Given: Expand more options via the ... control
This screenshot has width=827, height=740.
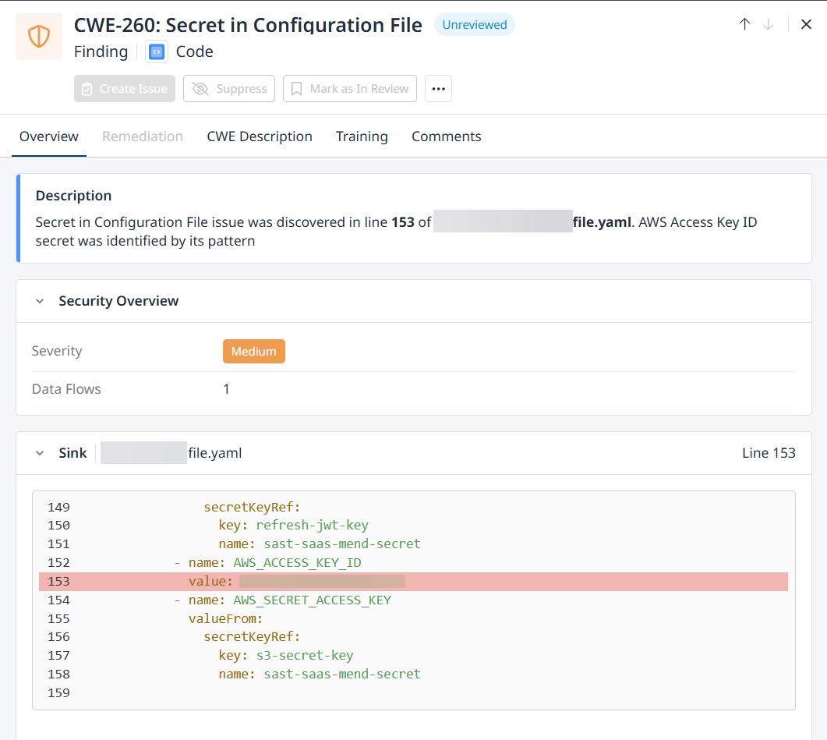Looking at the screenshot, I should coord(438,88).
